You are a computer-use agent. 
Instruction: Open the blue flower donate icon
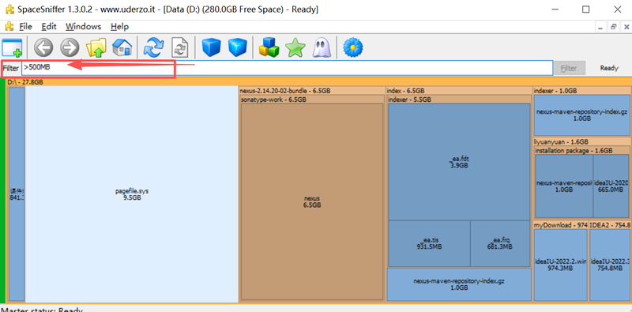tap(353, 48)
